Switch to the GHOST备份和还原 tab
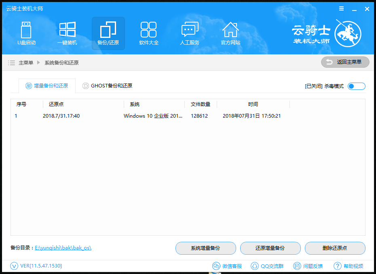The width and height of the screenshot is (376, 274). (108, 85)
